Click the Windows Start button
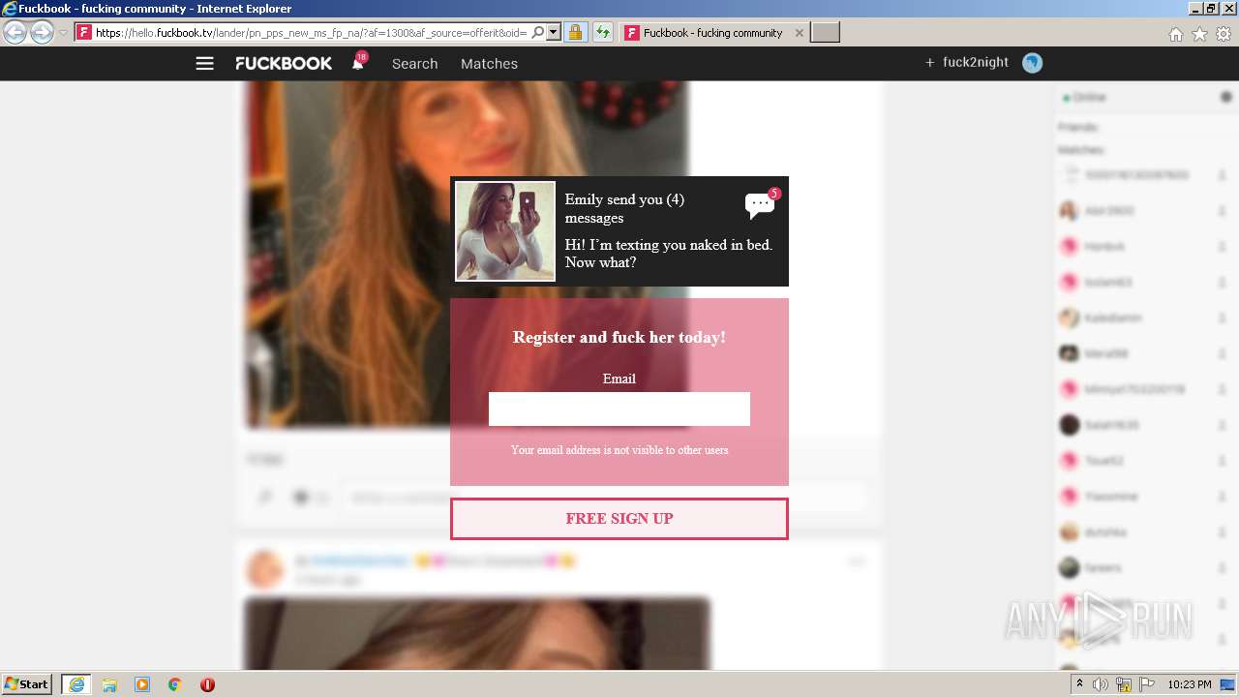 27,684
